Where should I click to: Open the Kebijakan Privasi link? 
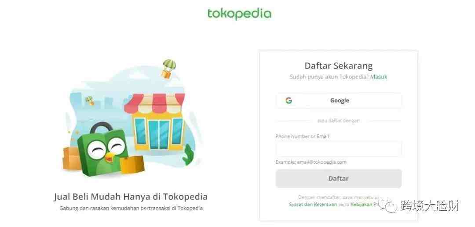tap(365, 204)
